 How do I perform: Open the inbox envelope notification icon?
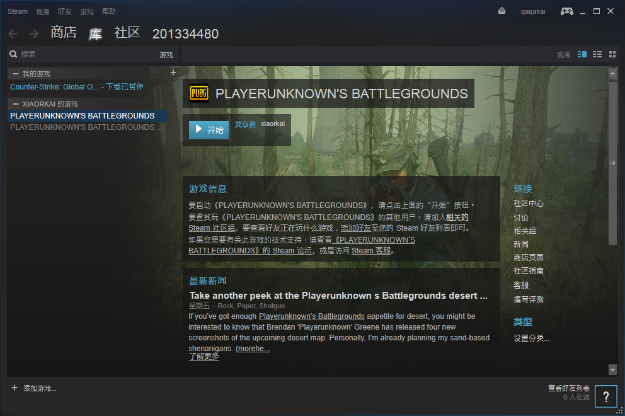pos(502,11)
